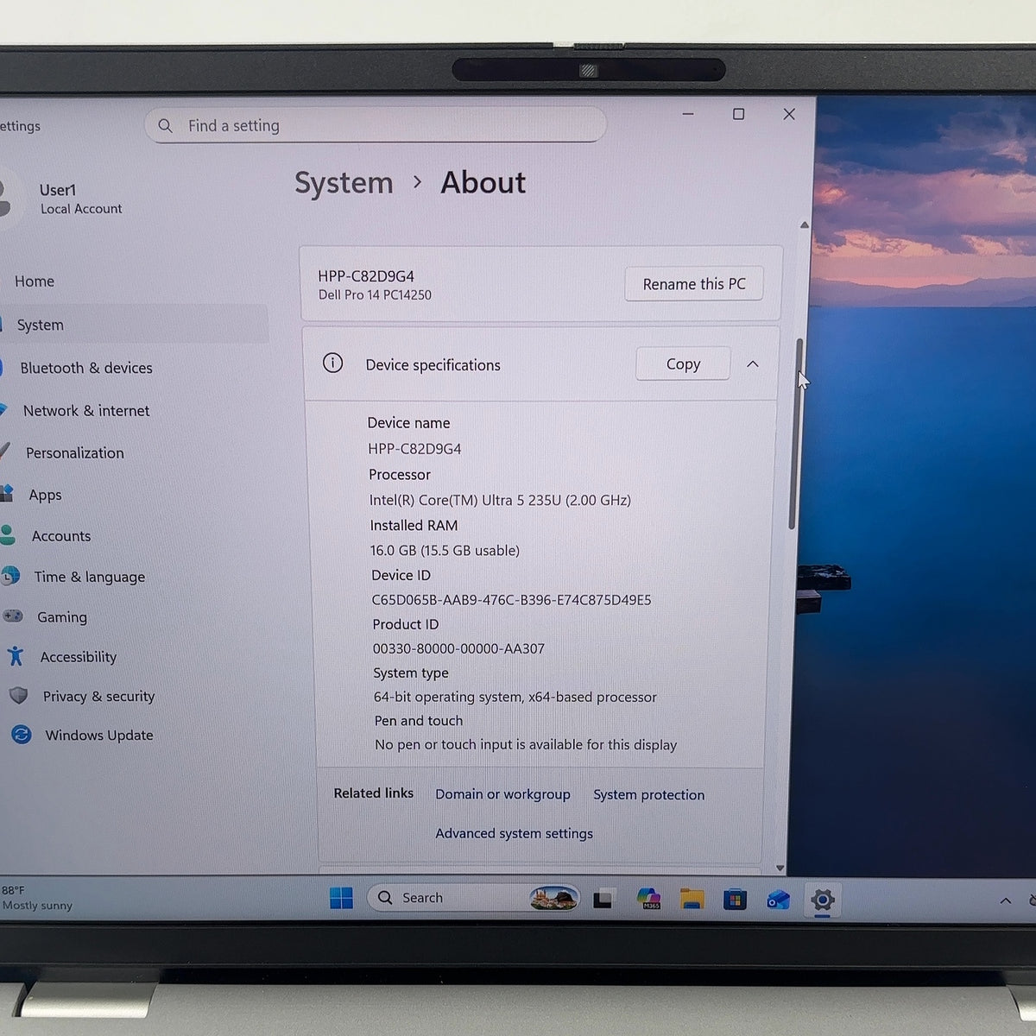Image resolution: width=1036 pixels, height=1036 pixels.
Task: Open Windows Update settings
Action: point(99,736)
